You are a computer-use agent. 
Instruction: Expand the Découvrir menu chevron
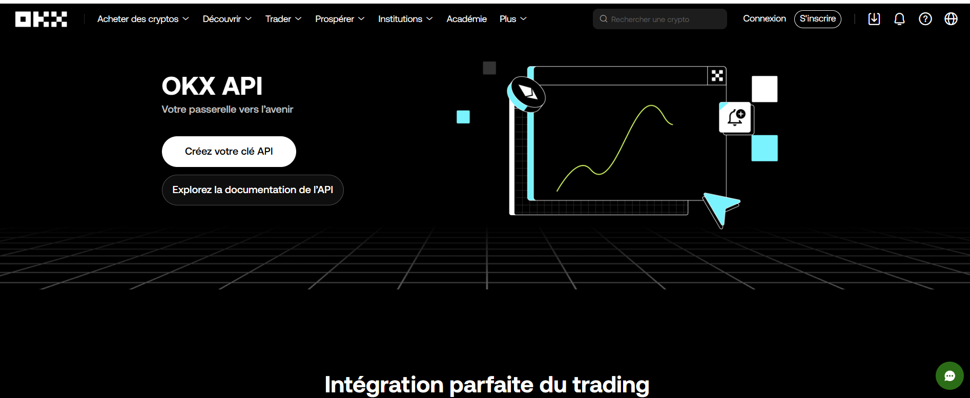coord(248,19)
